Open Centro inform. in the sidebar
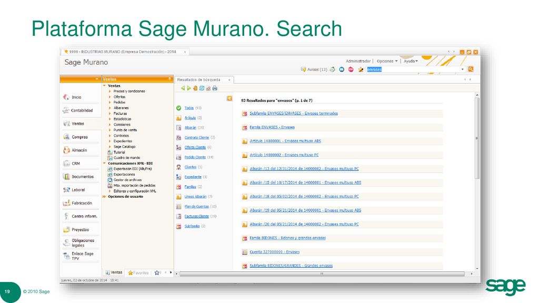This screenshot has height=303, width=539. pyautogui.click(x=81, y=216)
